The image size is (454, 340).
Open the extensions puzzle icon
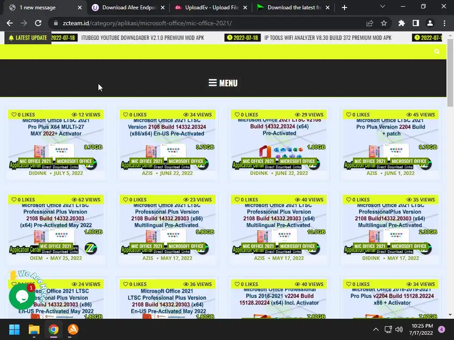coord(402,23)
